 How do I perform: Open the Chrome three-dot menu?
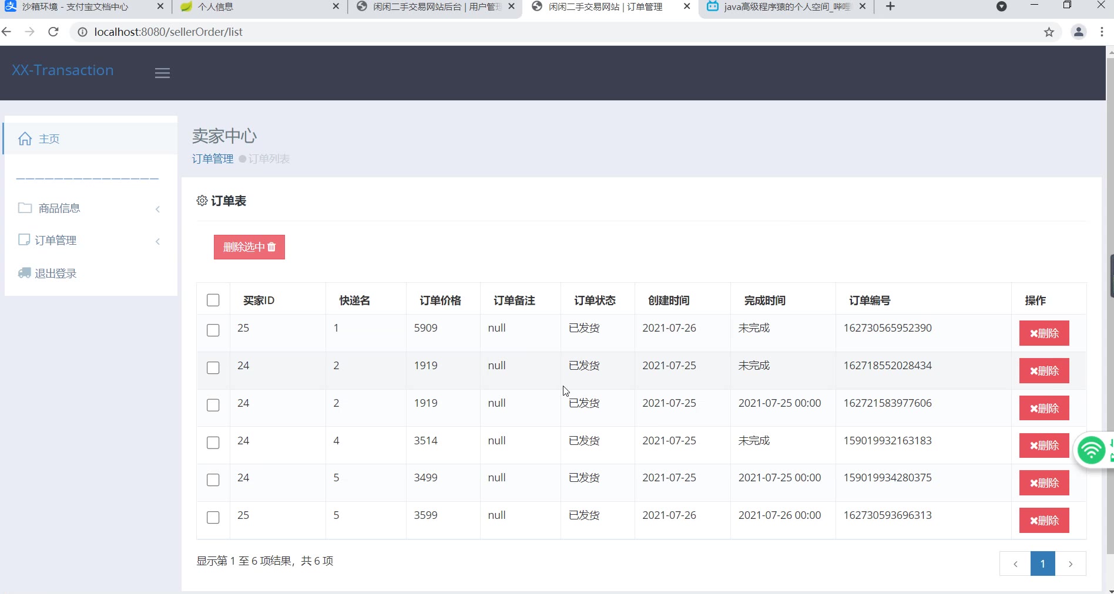[x=1102, y=32]
